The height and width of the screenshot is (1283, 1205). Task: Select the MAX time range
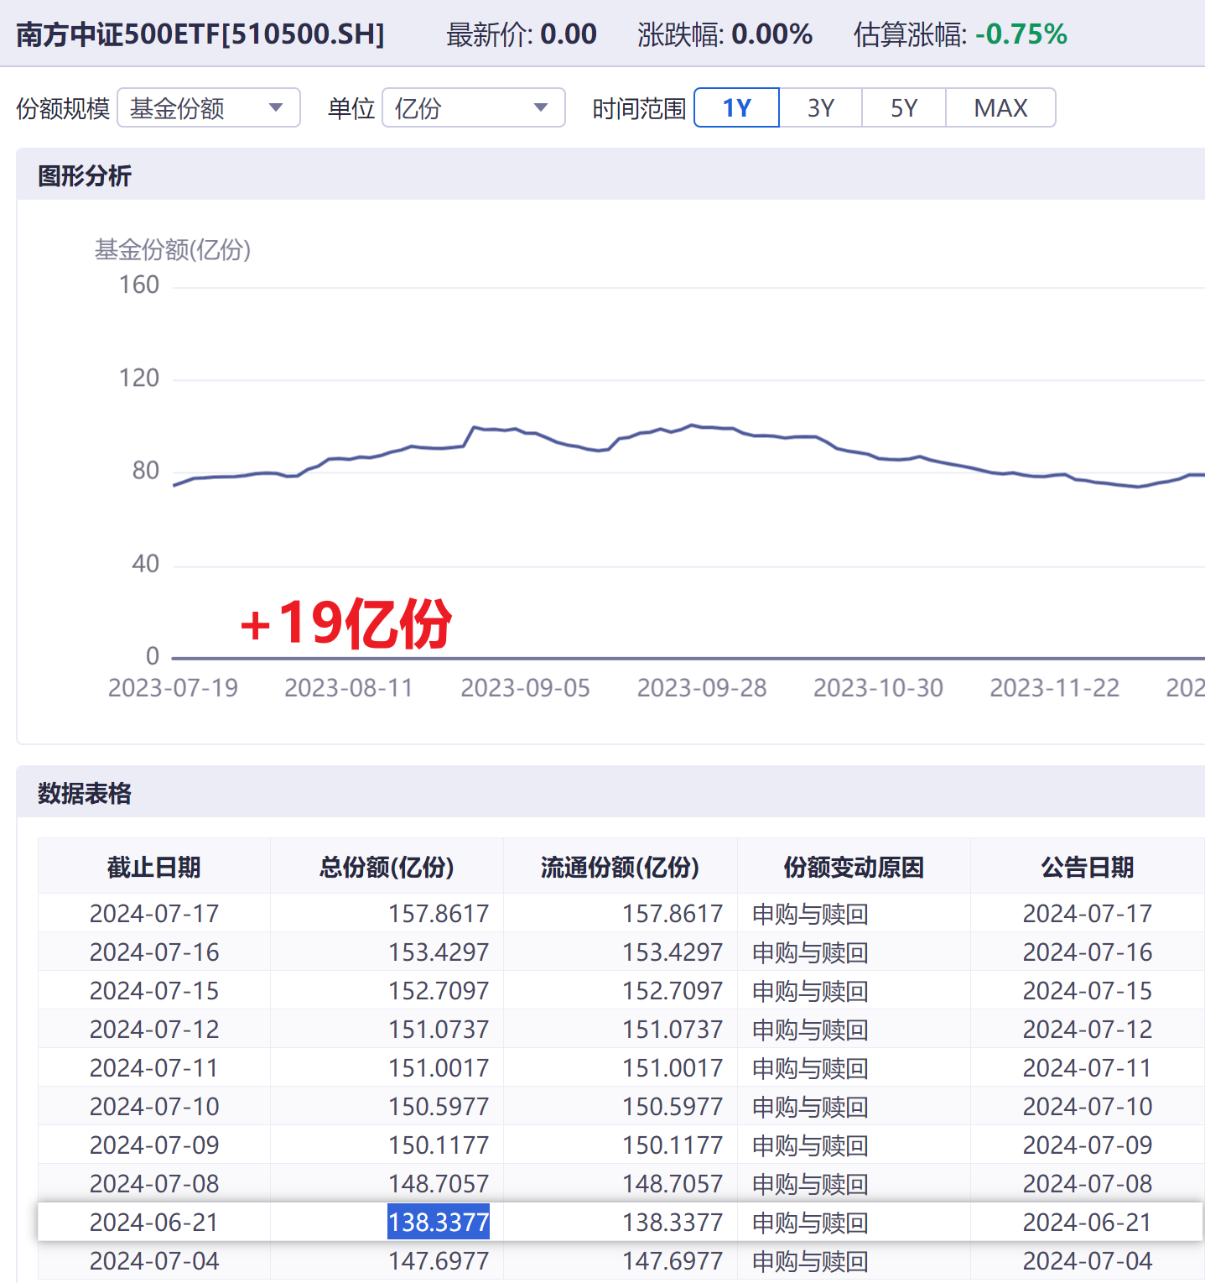(1000, 108)
